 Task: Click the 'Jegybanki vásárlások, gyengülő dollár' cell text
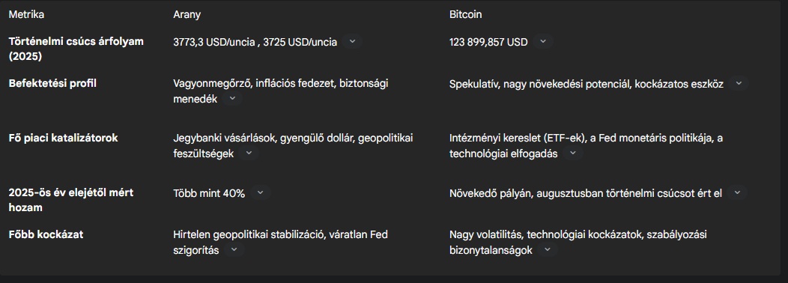264,138
